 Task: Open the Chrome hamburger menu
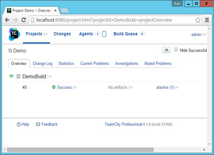(x=207, y=20)
